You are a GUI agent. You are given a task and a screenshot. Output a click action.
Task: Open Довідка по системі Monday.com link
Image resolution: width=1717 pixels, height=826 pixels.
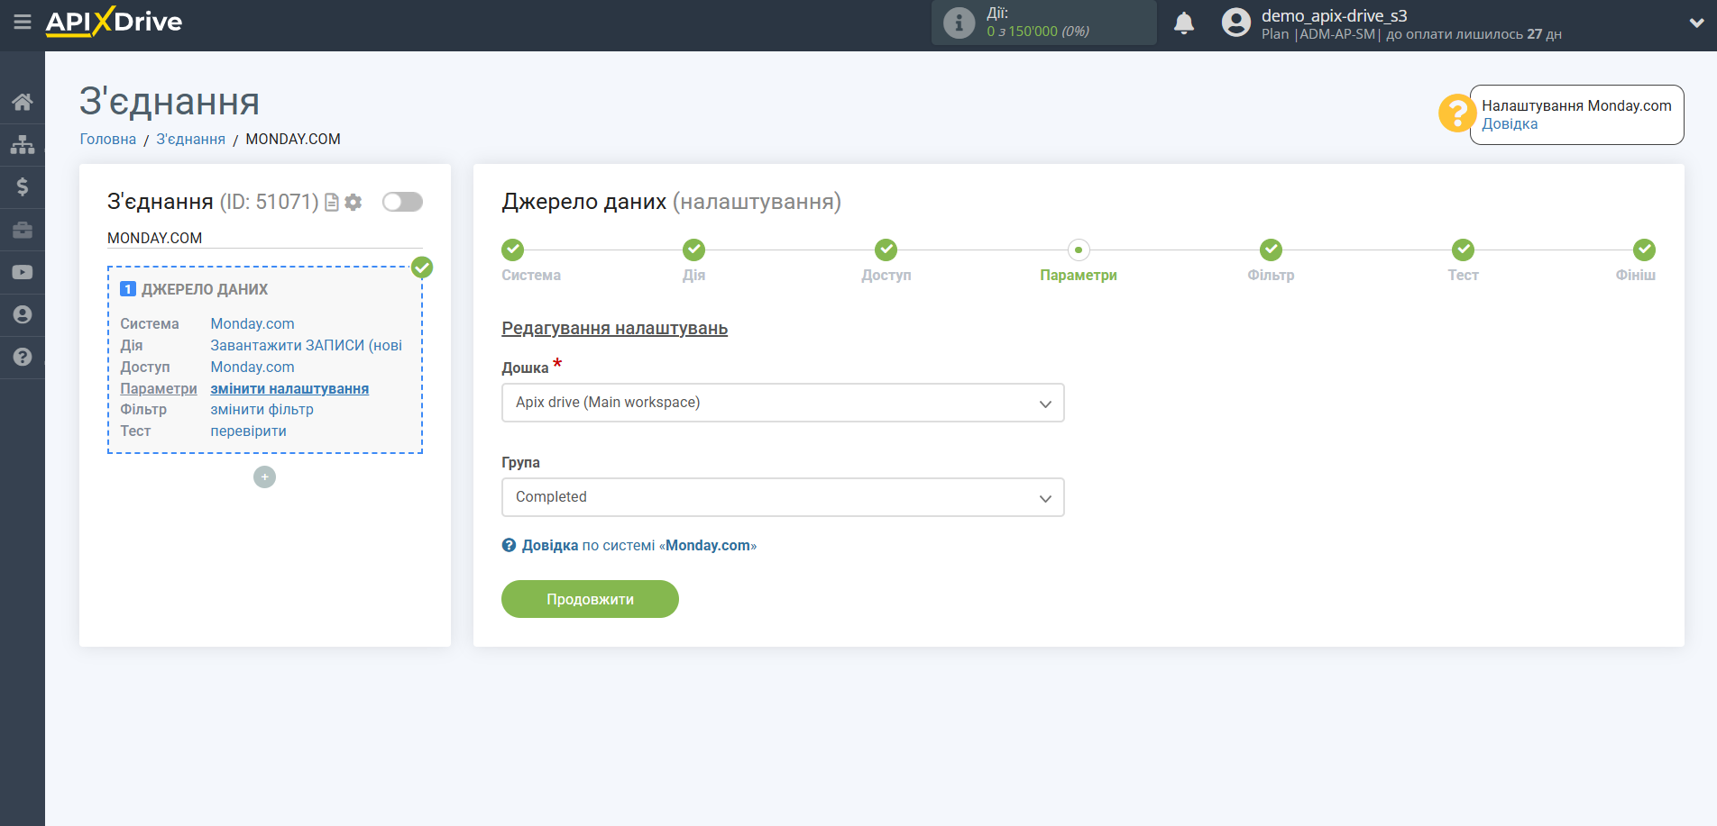(638, 545)
